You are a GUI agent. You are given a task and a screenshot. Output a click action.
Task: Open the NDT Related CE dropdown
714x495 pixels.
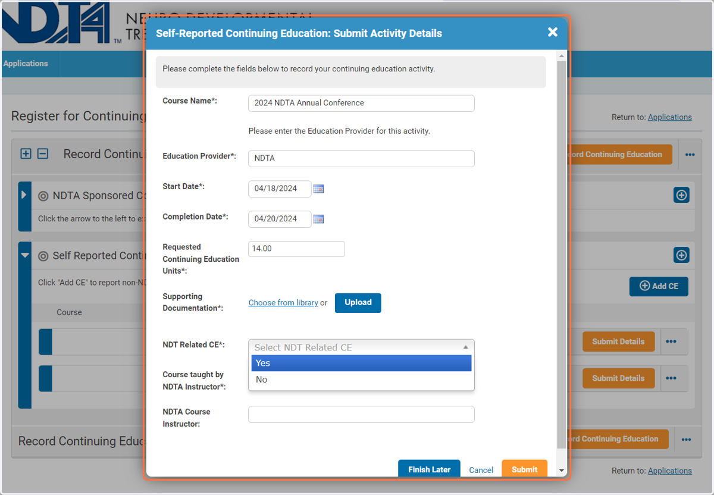(x=361, y=347)
